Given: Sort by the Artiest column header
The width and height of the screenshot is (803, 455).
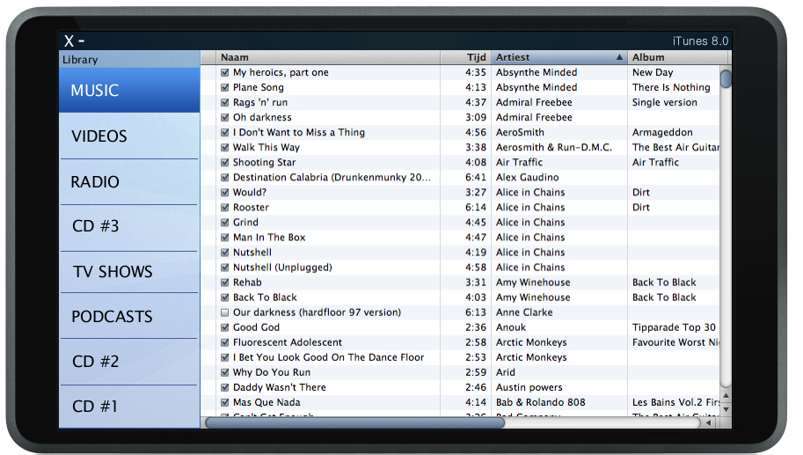Looking at the screenshot, I should (x=559, y=57).
